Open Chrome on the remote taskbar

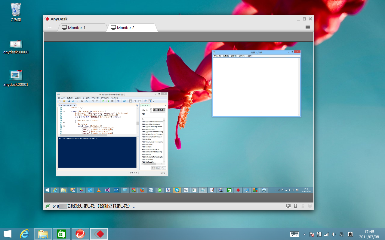tap(134, 190)
